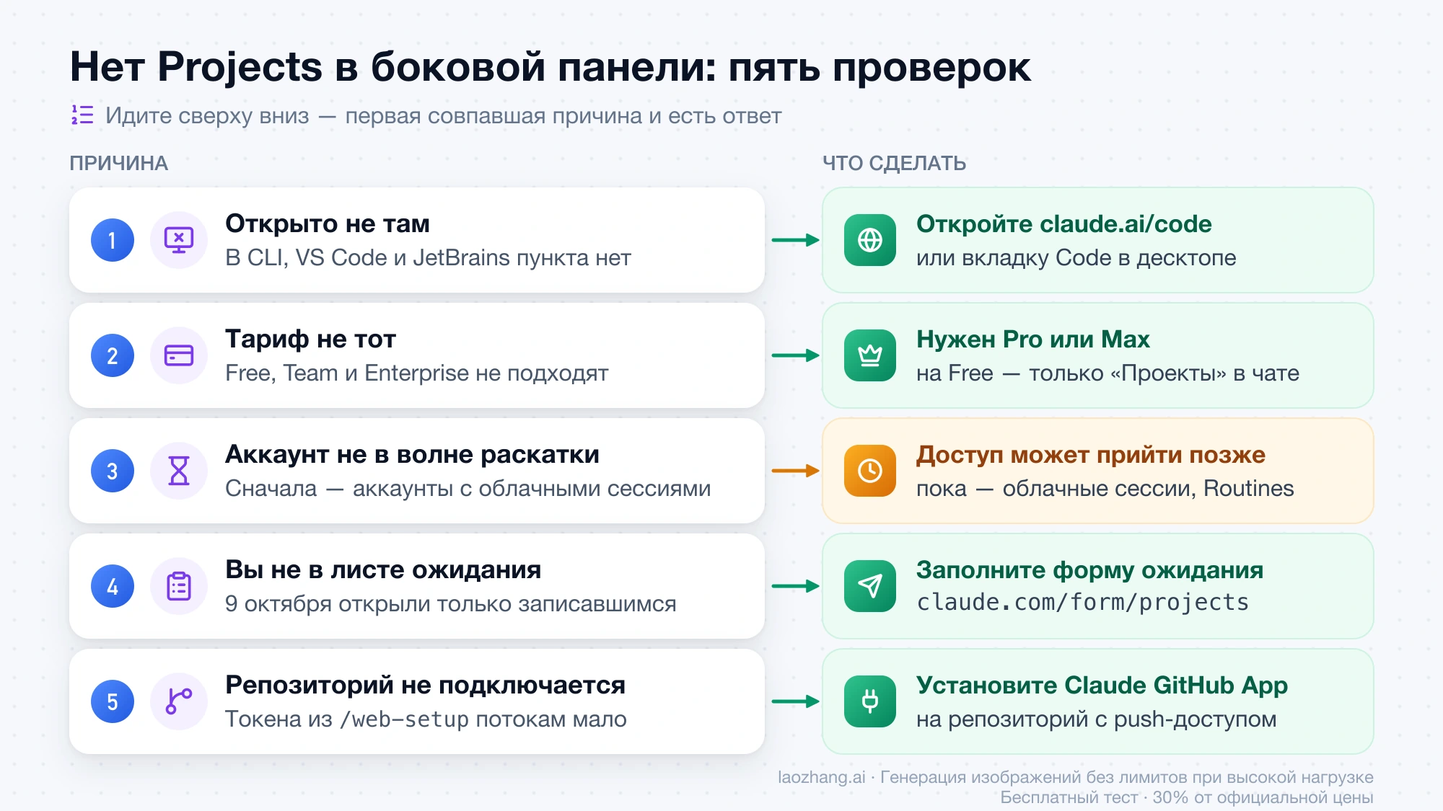Image resolution: width=1443 pixels, height=811 pixels.
Task: Click the 'Доступ может прийти позже' heading
Action: point(1090,454)
